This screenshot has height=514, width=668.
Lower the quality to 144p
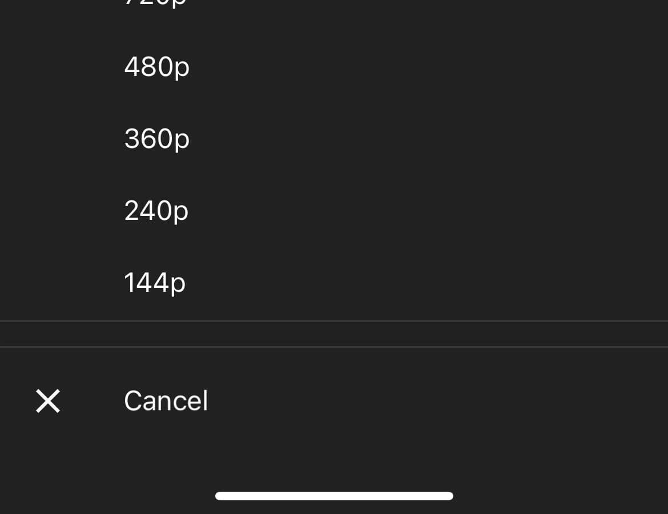[155, 282]
